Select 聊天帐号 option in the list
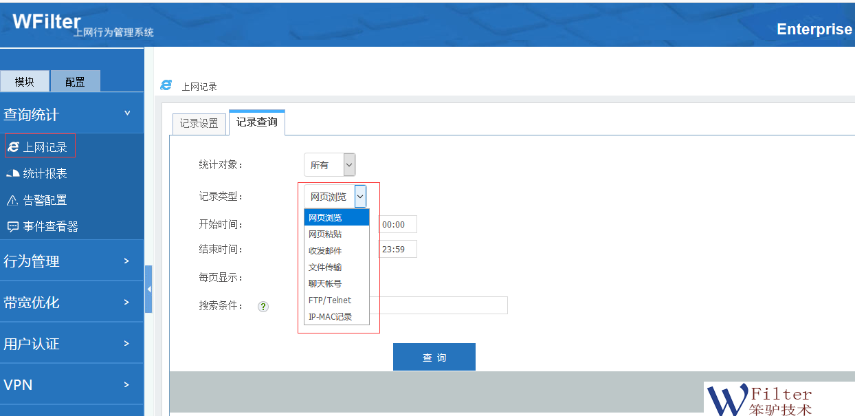 point(325,284)
